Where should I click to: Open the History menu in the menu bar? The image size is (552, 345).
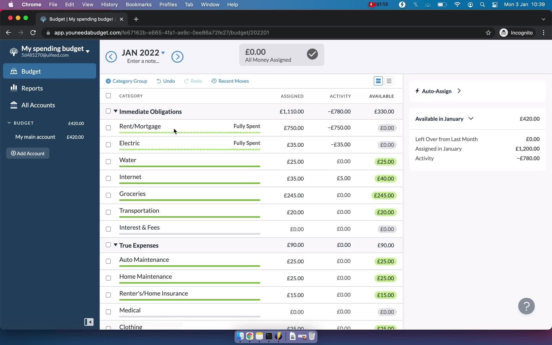(x=109, y=4)
